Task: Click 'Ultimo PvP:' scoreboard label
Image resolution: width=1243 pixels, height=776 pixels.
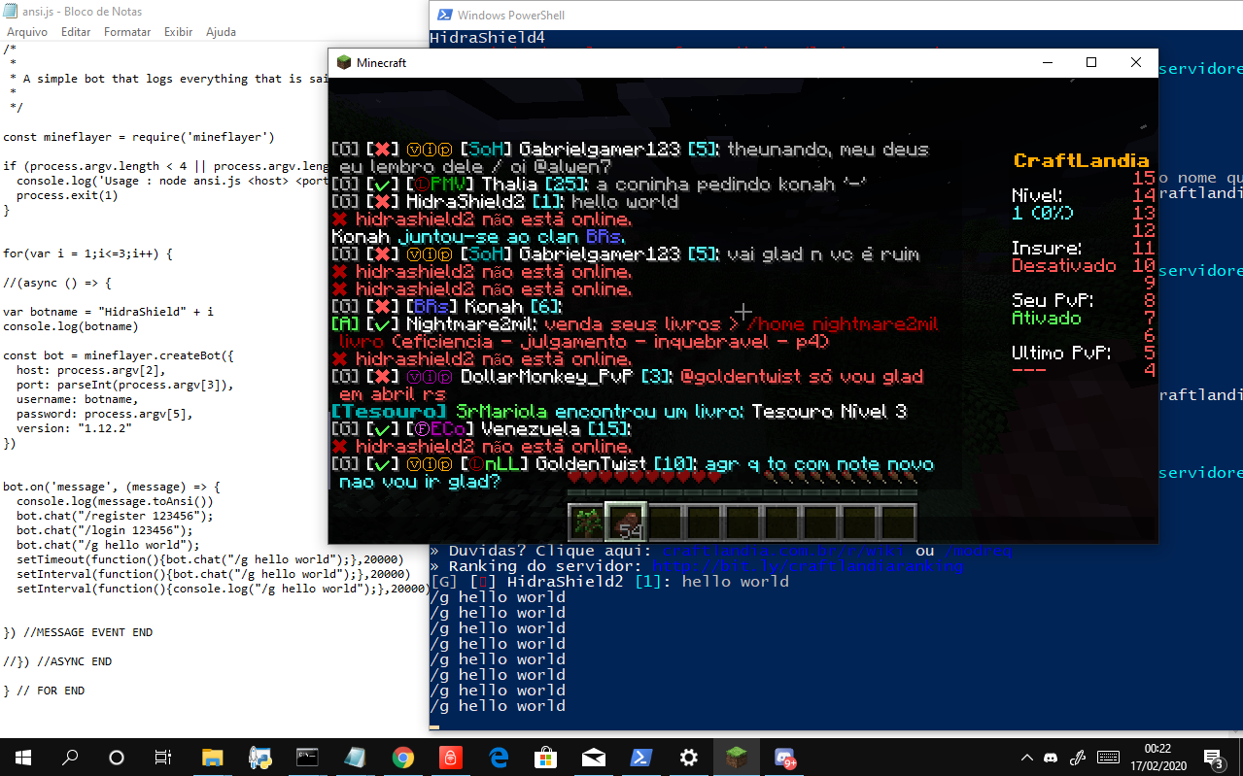Action: pos(1061,353)
